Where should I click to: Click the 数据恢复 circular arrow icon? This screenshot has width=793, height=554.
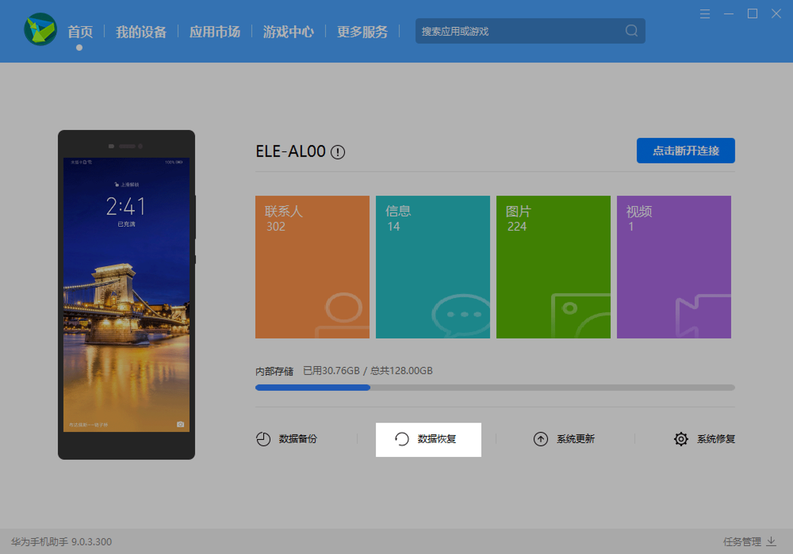coord(402,439)
